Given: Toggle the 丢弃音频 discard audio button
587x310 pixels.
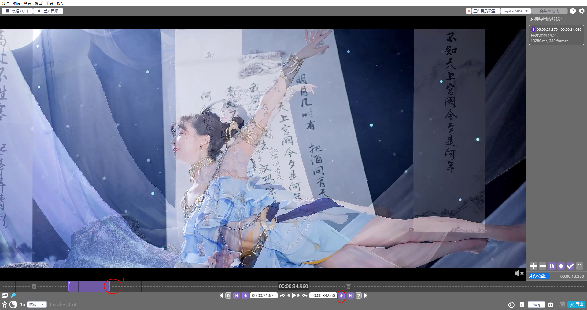Looking at the screenshot, I should coord(48,11).
